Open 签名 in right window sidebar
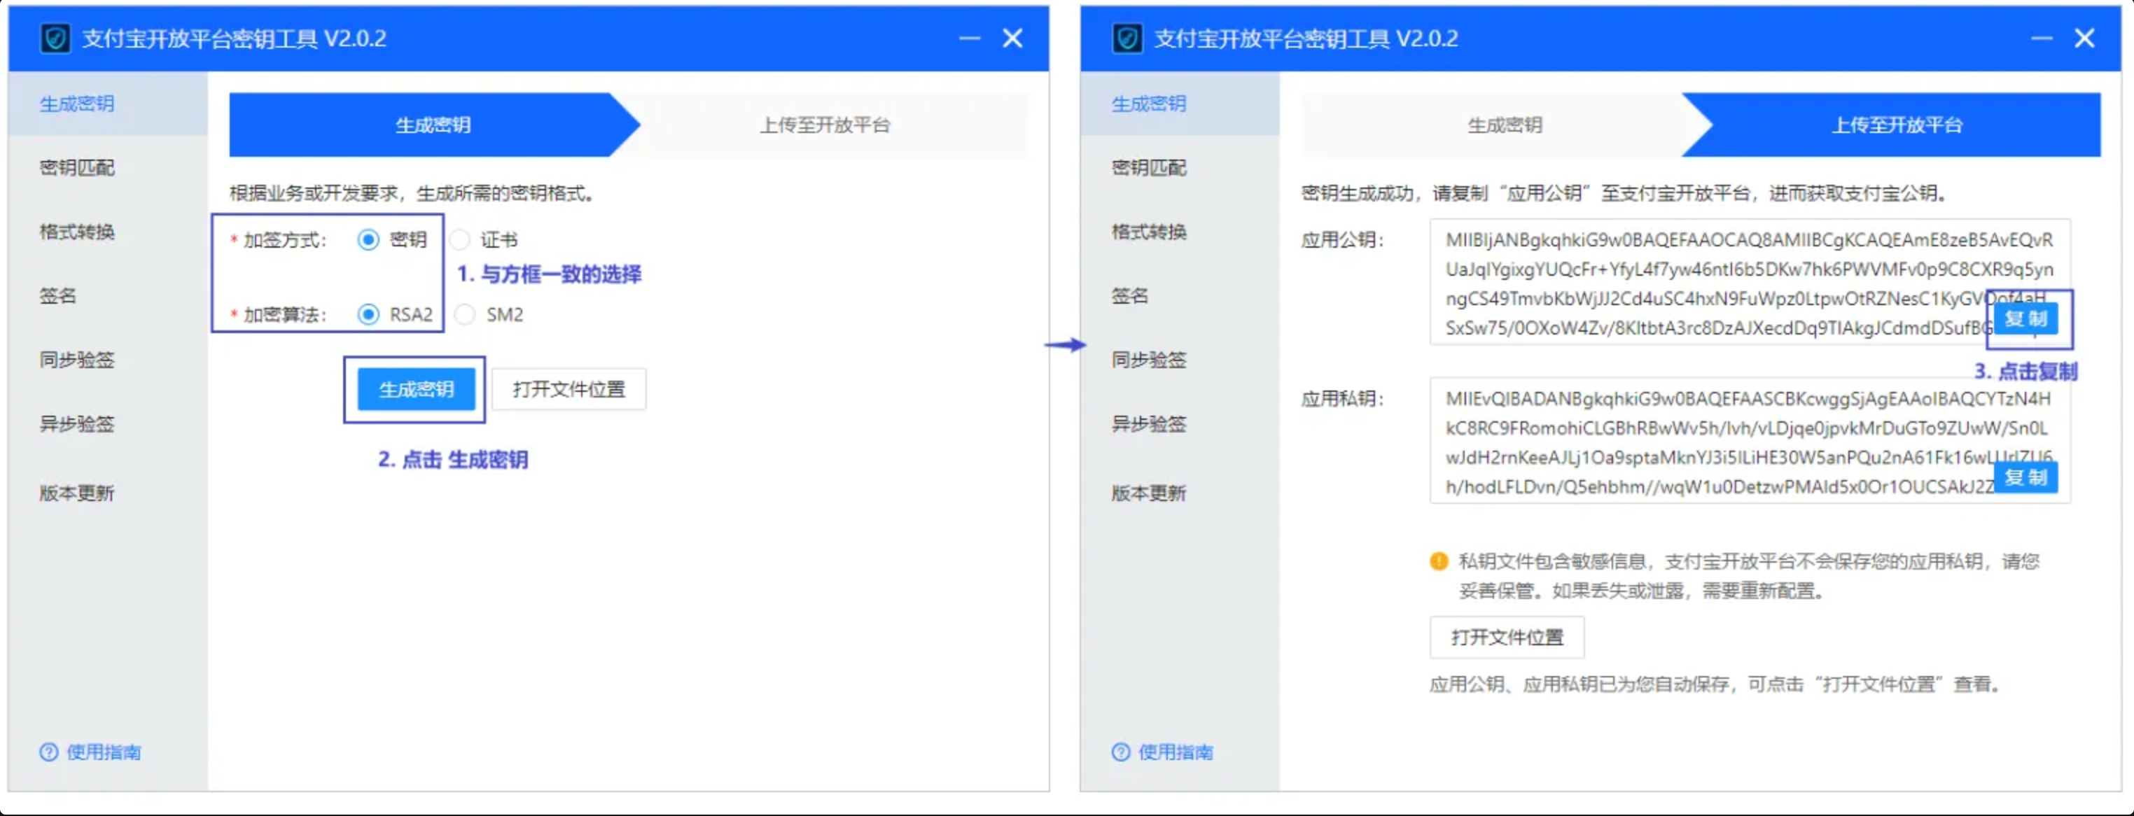Image resolution: width=2134 pixels, height=816 pixels. coord(1180,295)
